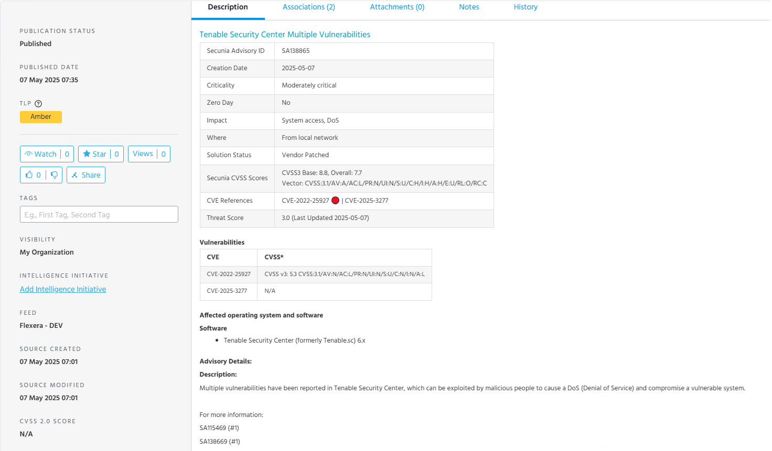
Task: Select Impact value System access, DoS
Action: [x=310, y=120]
